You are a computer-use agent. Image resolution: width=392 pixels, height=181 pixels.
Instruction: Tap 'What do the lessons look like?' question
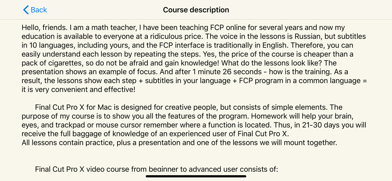coord(278,63)
